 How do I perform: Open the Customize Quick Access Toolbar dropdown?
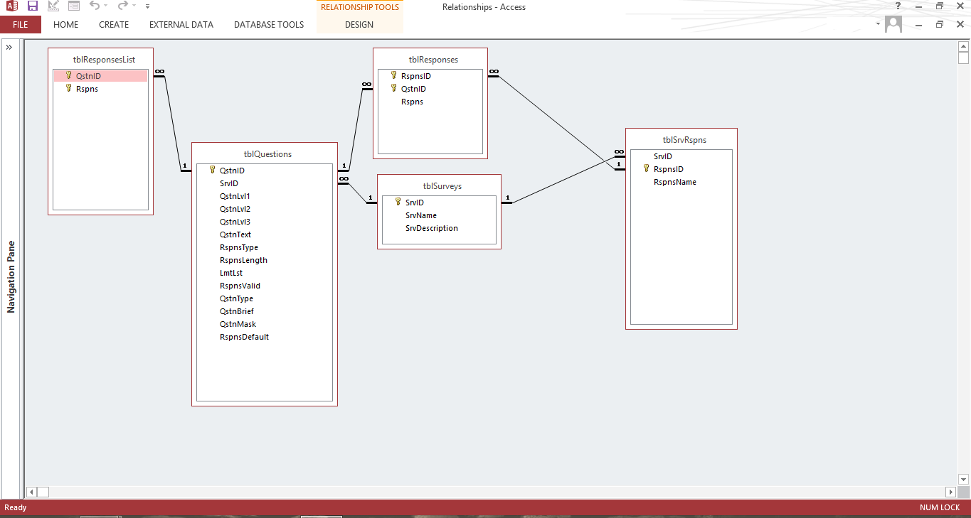click(147, 6)
